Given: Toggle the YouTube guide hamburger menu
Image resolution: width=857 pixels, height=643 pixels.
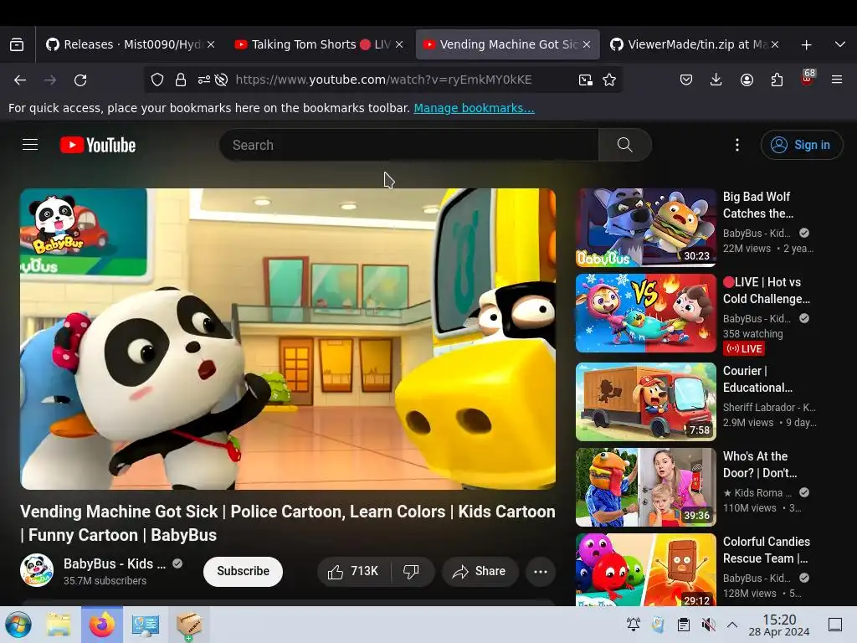Looking at the screenshot, I should coord(30,144).
